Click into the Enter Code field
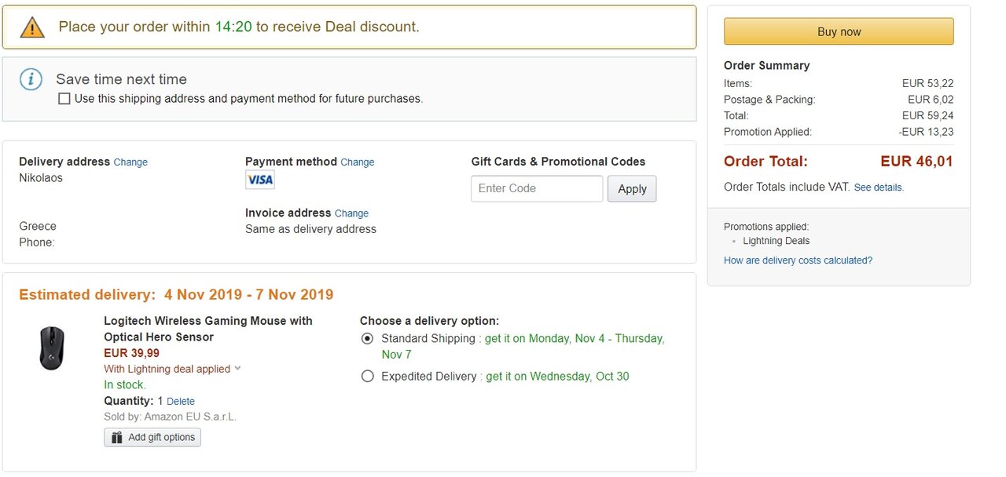1006x477 pixels. (537, 189)
